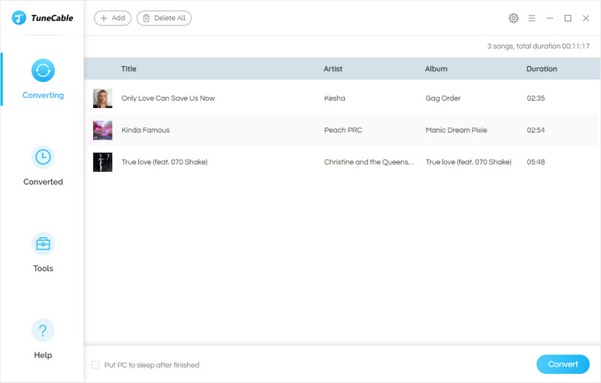Viewport: 601px width, 383px height.
Task: Select title True love (feat. 070 Shake)
Action: click(x=165, y=162)
